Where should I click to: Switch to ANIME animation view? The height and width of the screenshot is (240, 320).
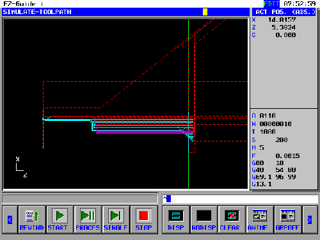click(260, 220)
